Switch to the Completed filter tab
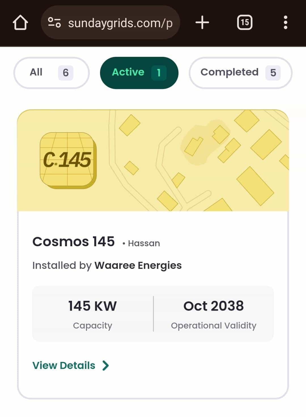 click(229, 72)
